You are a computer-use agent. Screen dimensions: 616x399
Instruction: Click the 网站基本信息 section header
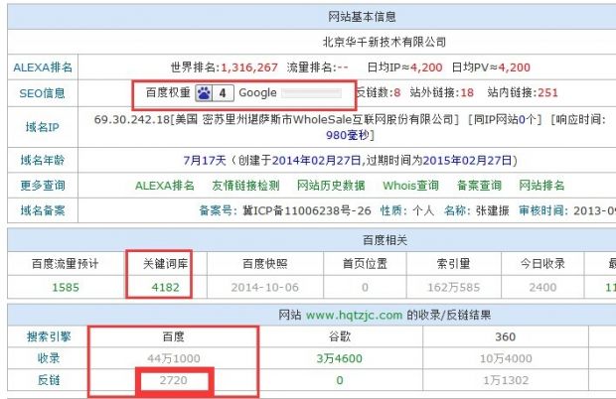pos(362,17)
